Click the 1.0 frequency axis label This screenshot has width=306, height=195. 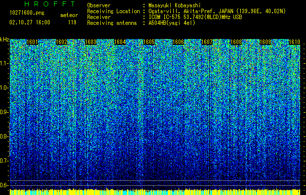tap(4, 88)
